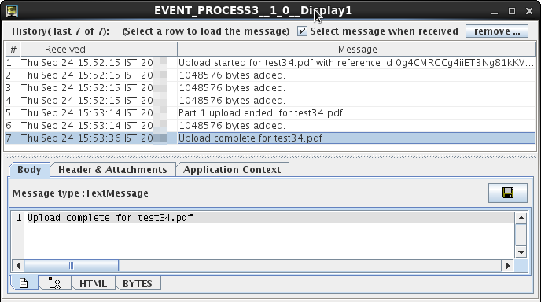Switch to the BYTES view tab
This screenshot has height=302, width=541.
(138, 283)
